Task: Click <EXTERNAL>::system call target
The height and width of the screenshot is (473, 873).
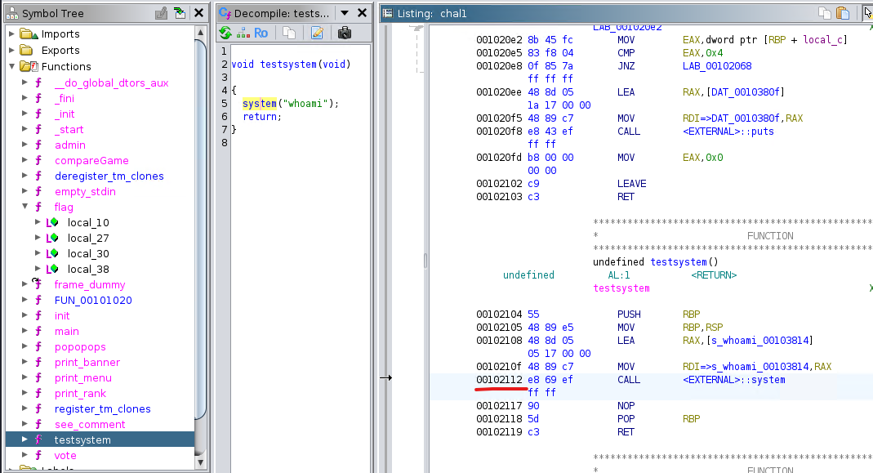Action: coord(734,380)
